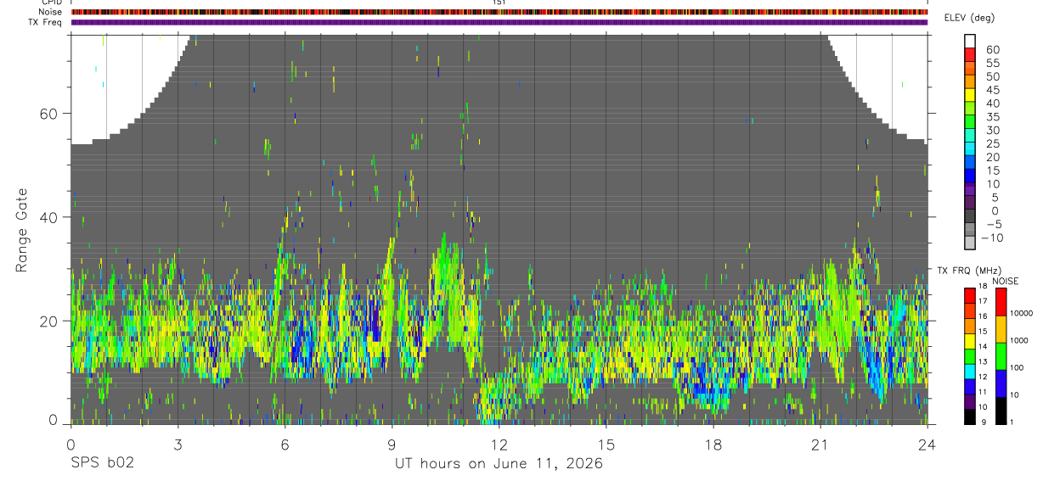Click the UT hours on June 11 title
Screen dimensions: 1043x481
tap(499, 464)
